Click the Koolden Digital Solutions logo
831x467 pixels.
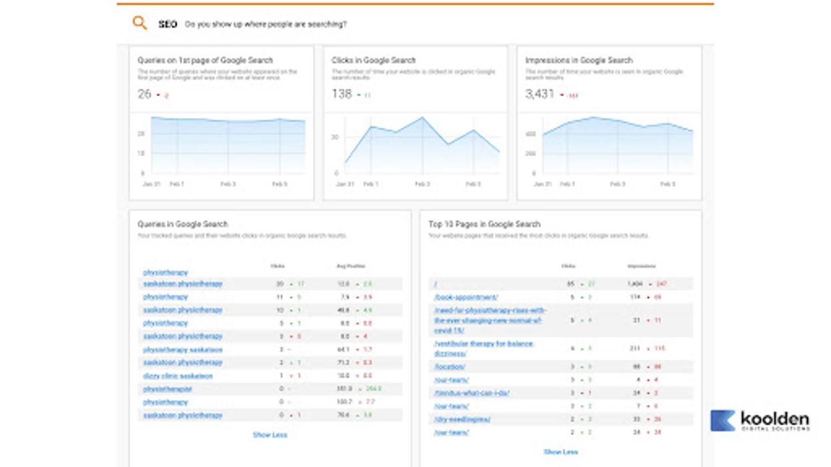pyautogui.click(x=760, y=421)
